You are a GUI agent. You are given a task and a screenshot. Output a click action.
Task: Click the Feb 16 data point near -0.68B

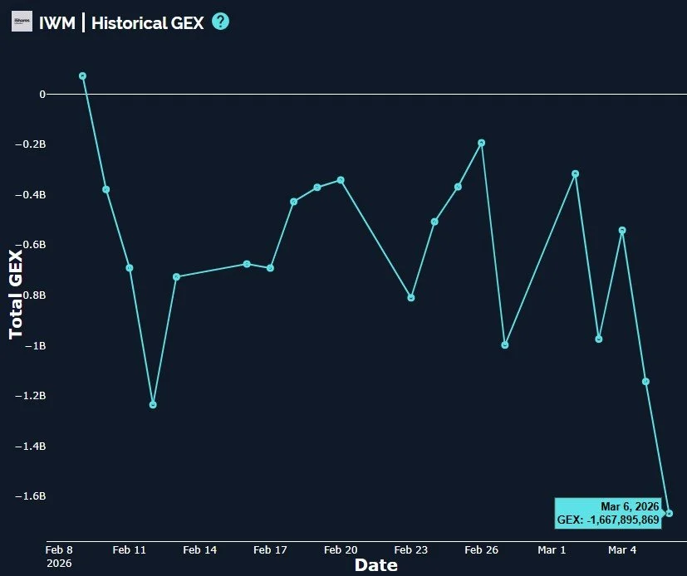[247, 264]
